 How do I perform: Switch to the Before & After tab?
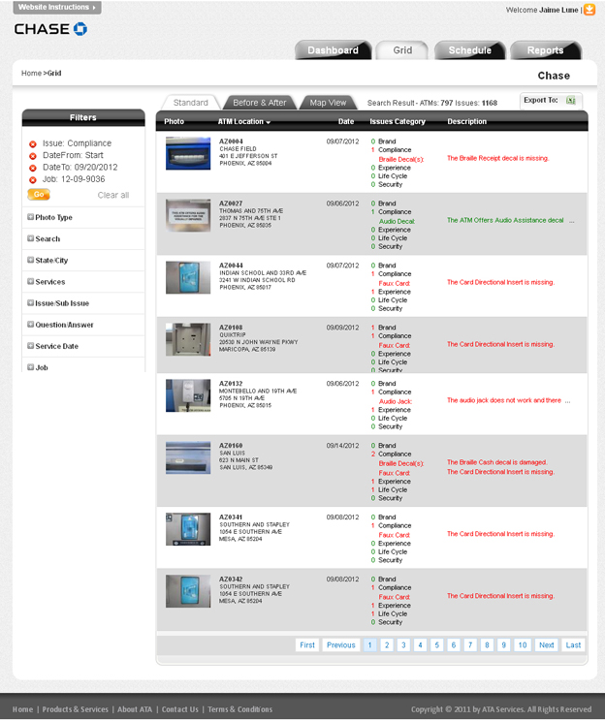tap(260, 103)
